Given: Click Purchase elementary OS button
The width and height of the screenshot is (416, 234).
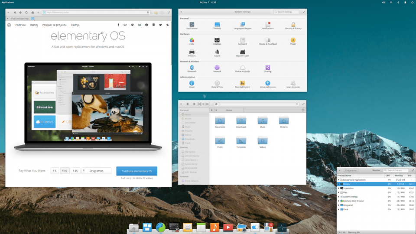Looking at the screenshot, I should point(136,171).
